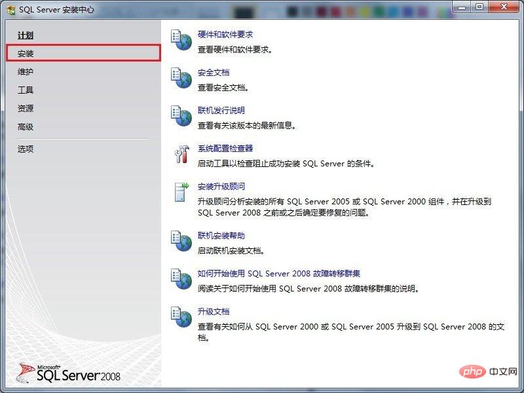
Task: Launch the 系统配置检查器 link
Action: tap(225, 149)
